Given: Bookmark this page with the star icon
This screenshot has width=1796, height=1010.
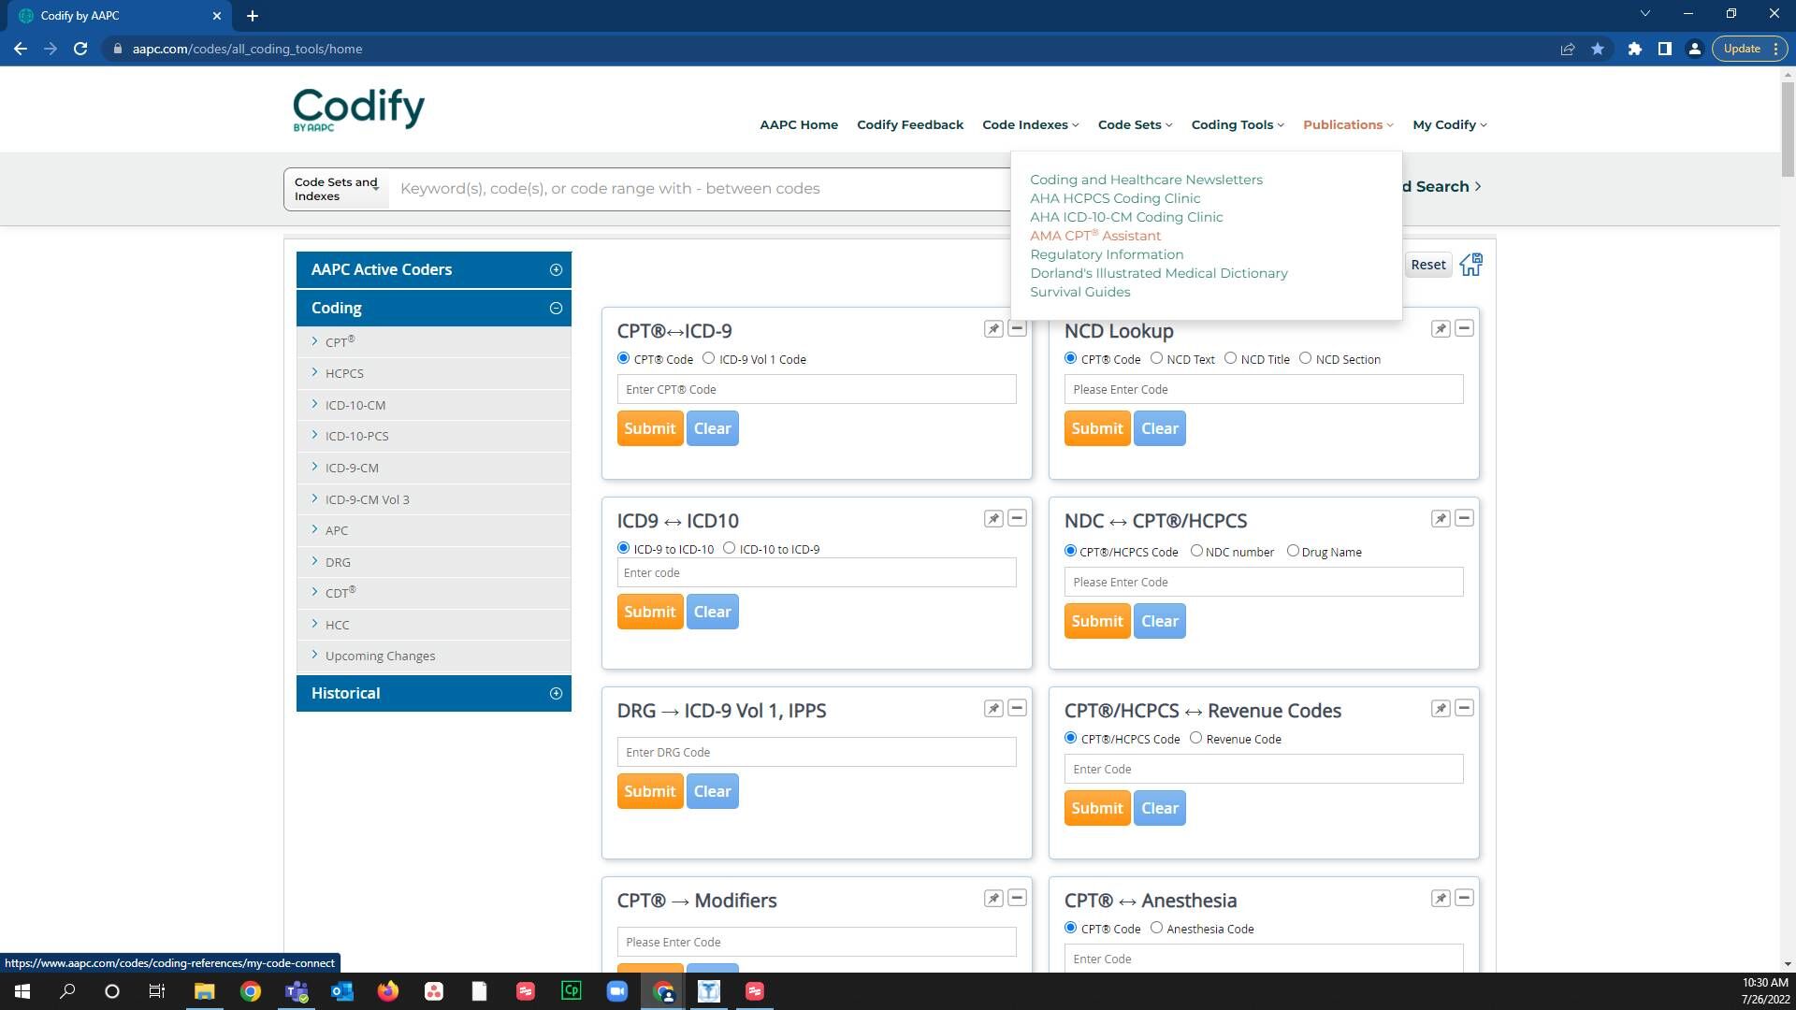Looking at the screenshot, I should coord(1598,49).
